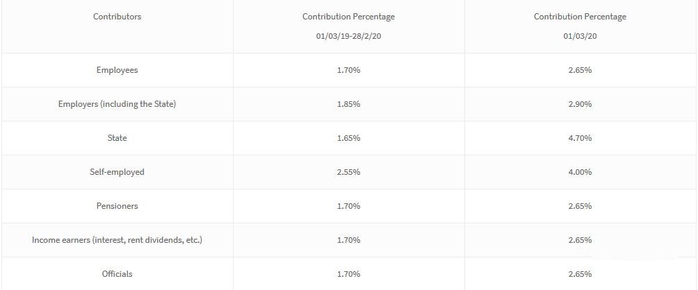Click the Employees 1.70% value
This screenshot has height=290, width=698.
coord(348,70)
